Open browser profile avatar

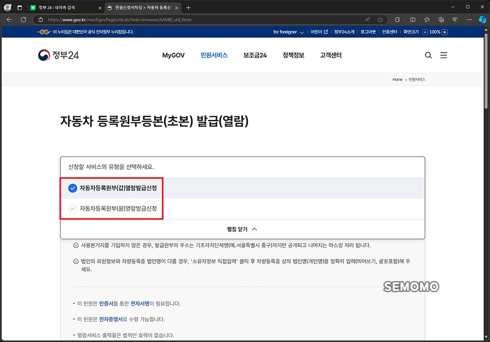pyautogui.click(x=8, y=8)
